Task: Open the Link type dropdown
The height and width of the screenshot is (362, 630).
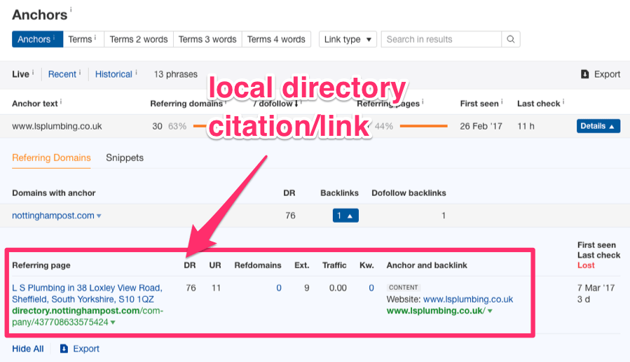Action: [x=348, y=39]
